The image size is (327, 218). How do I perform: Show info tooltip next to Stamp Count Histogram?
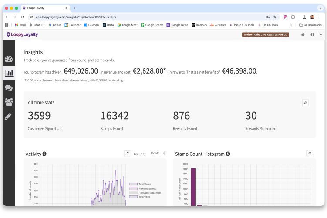pos(228,154)
